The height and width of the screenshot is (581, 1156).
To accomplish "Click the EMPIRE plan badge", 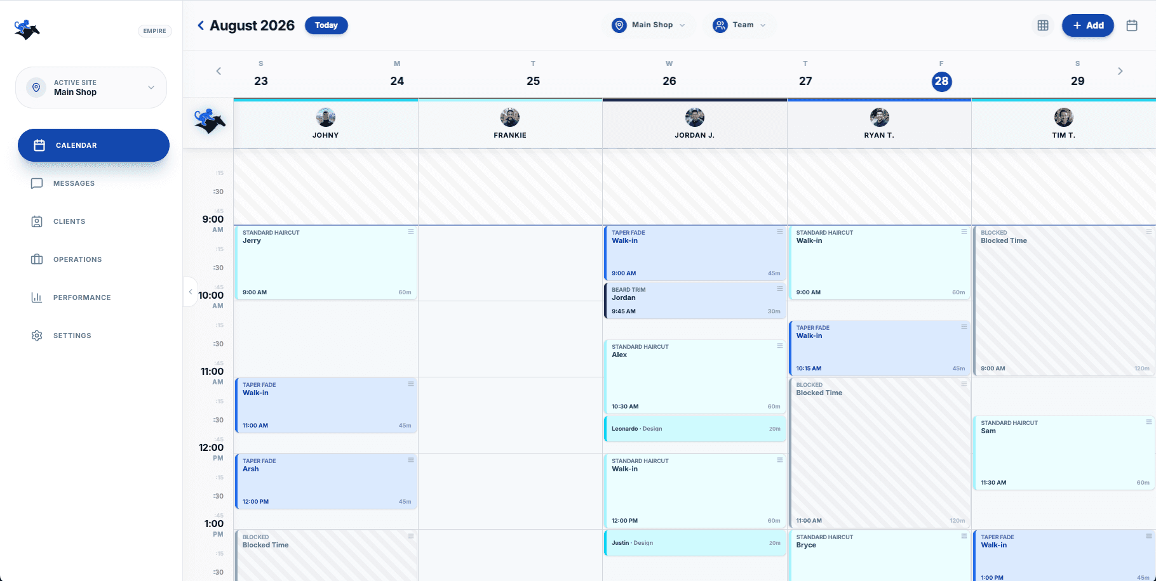I will [x=155, y=31].
